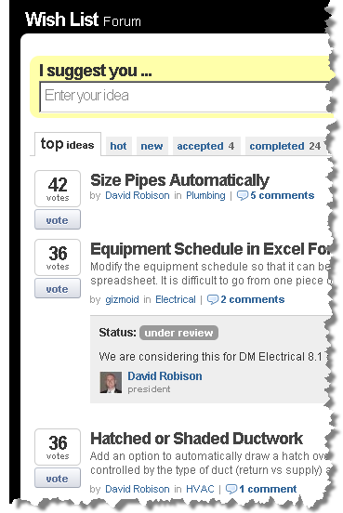Screen dimensions: 343x513
Task: Vote for Equipment Schedule in Excel idea
Action: point(58,288)
